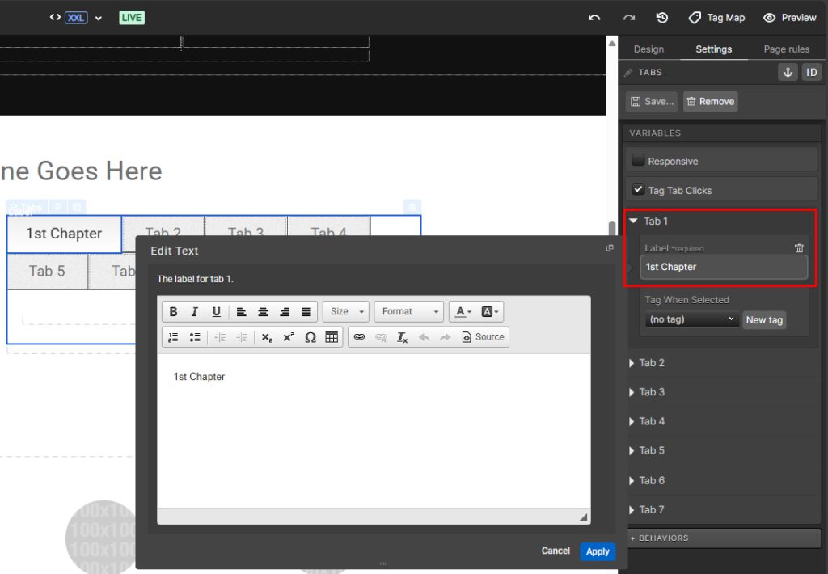
Task: Apply superscript formatting
Action: pos(289,337)
